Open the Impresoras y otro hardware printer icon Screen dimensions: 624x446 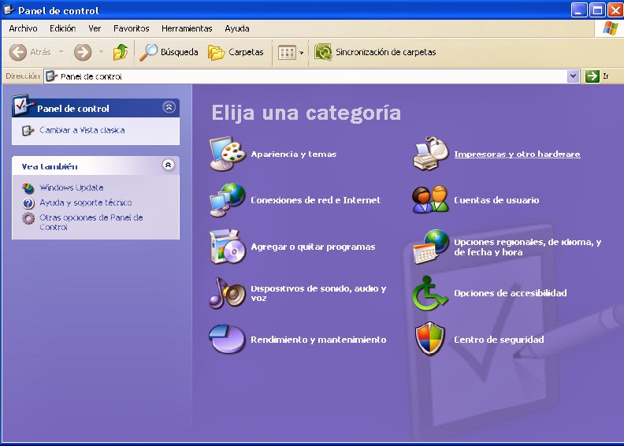(x=431, y=154)
